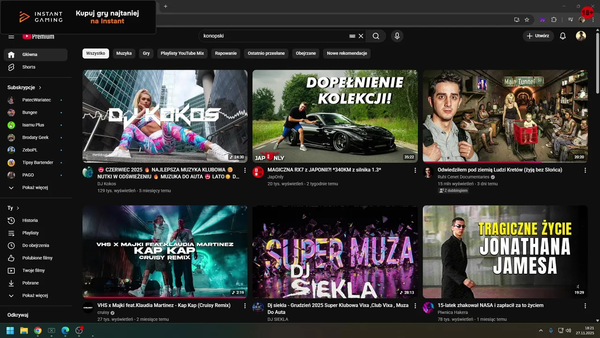The image size is (600, 338).
Task: Open Shorts in the sidebar
Action: [36, 67]
